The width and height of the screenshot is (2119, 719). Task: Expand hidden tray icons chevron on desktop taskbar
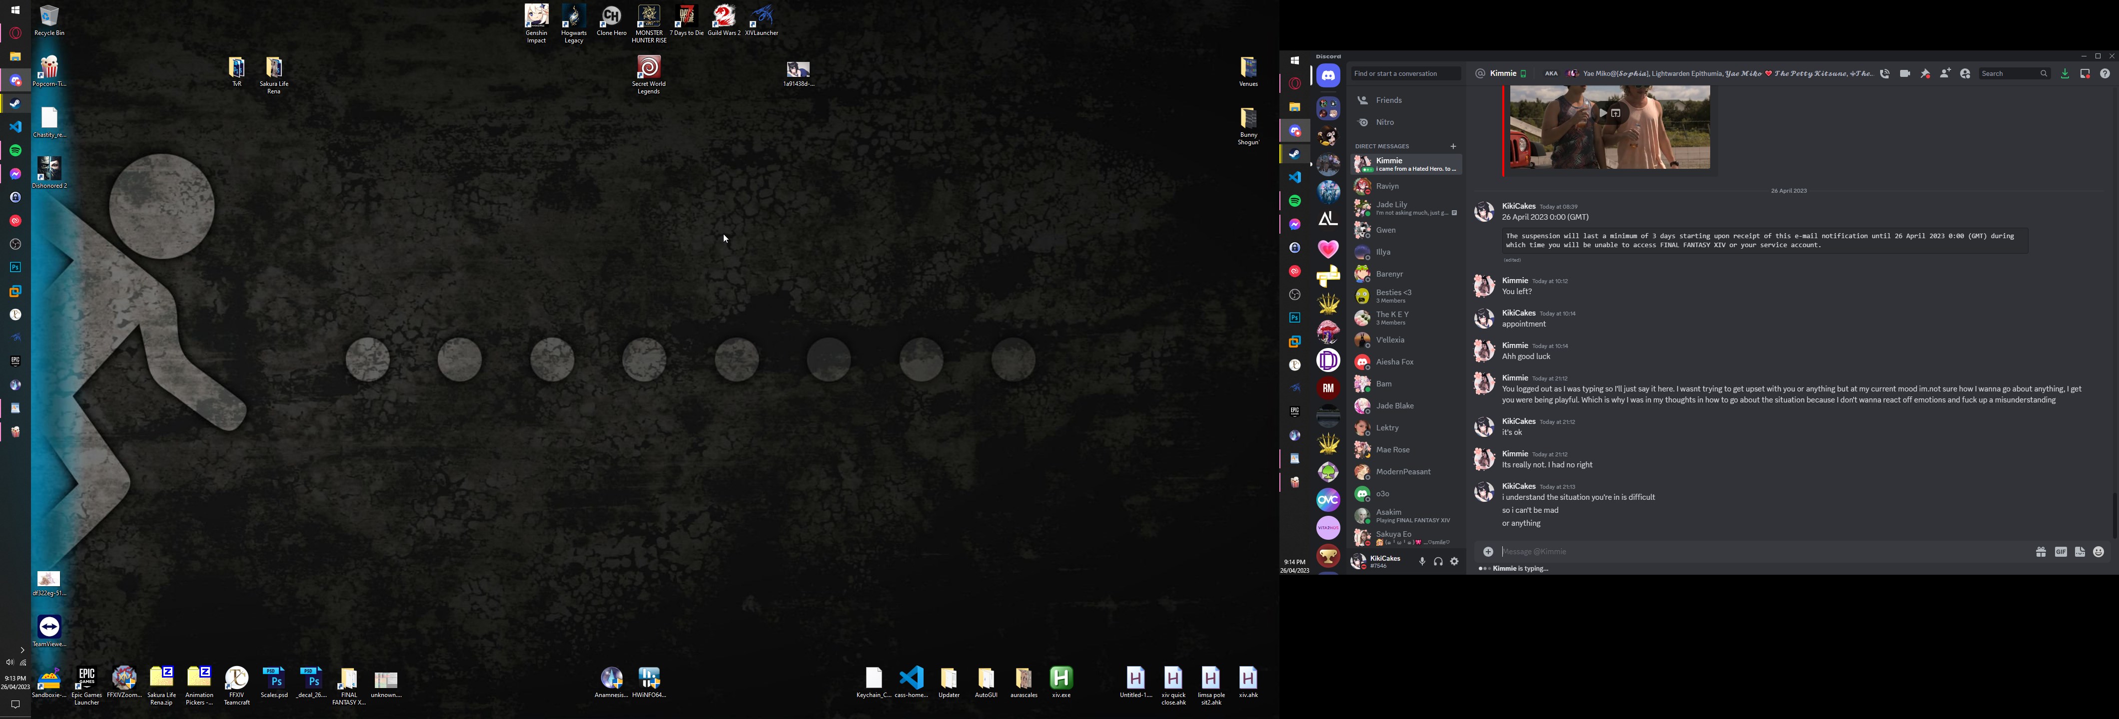(21, 650)
